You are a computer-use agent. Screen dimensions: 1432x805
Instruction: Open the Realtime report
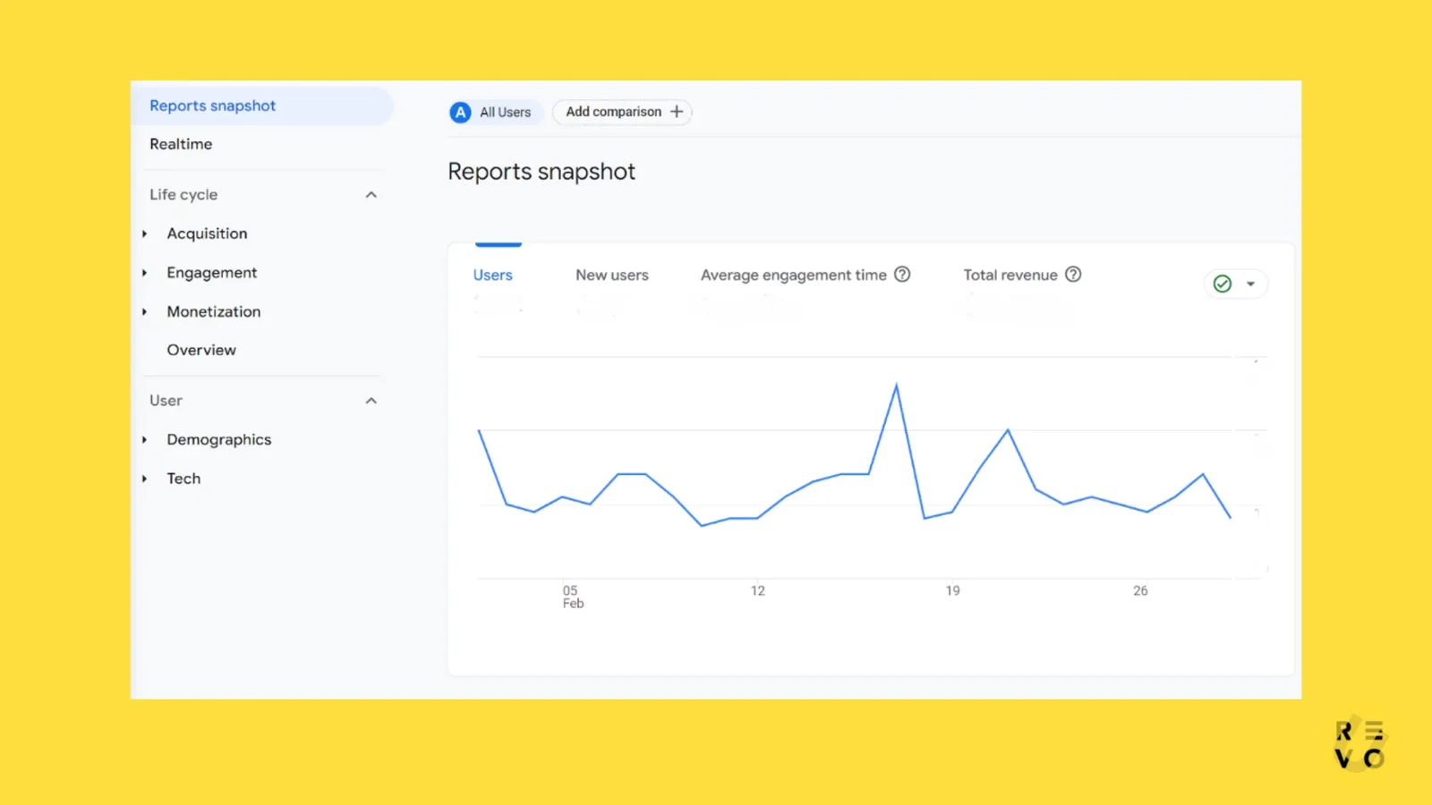tap(181, 144)
